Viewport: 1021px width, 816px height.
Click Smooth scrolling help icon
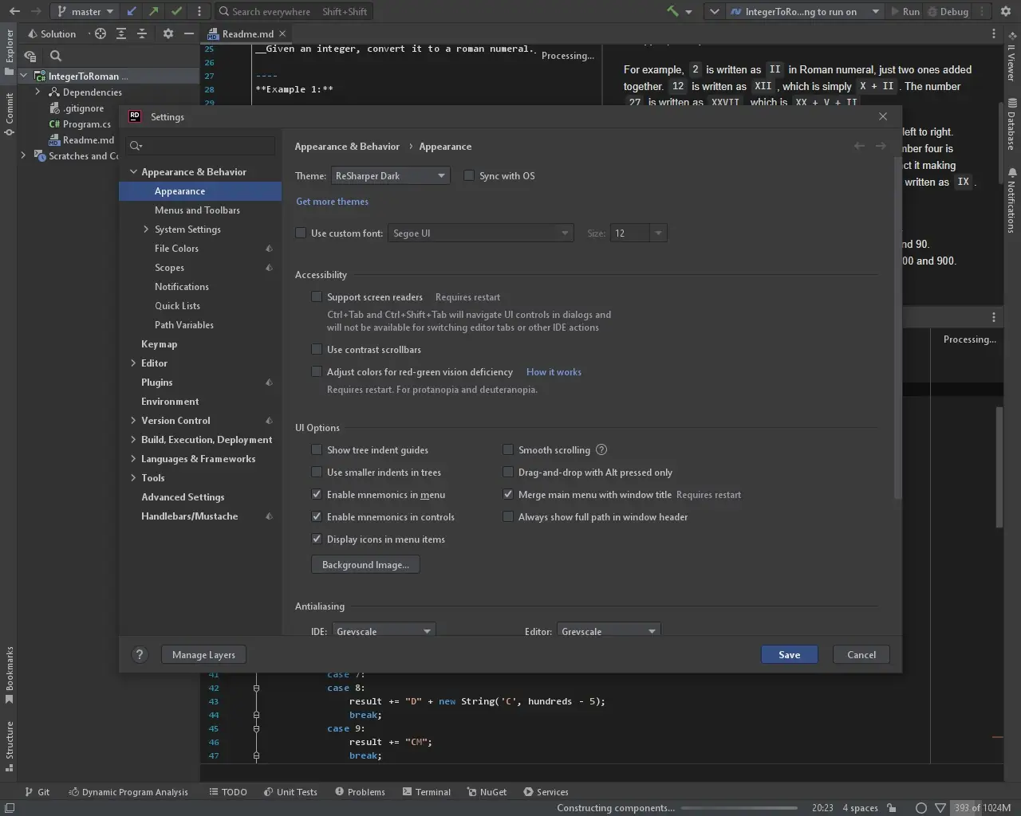(x=601, y=449)
